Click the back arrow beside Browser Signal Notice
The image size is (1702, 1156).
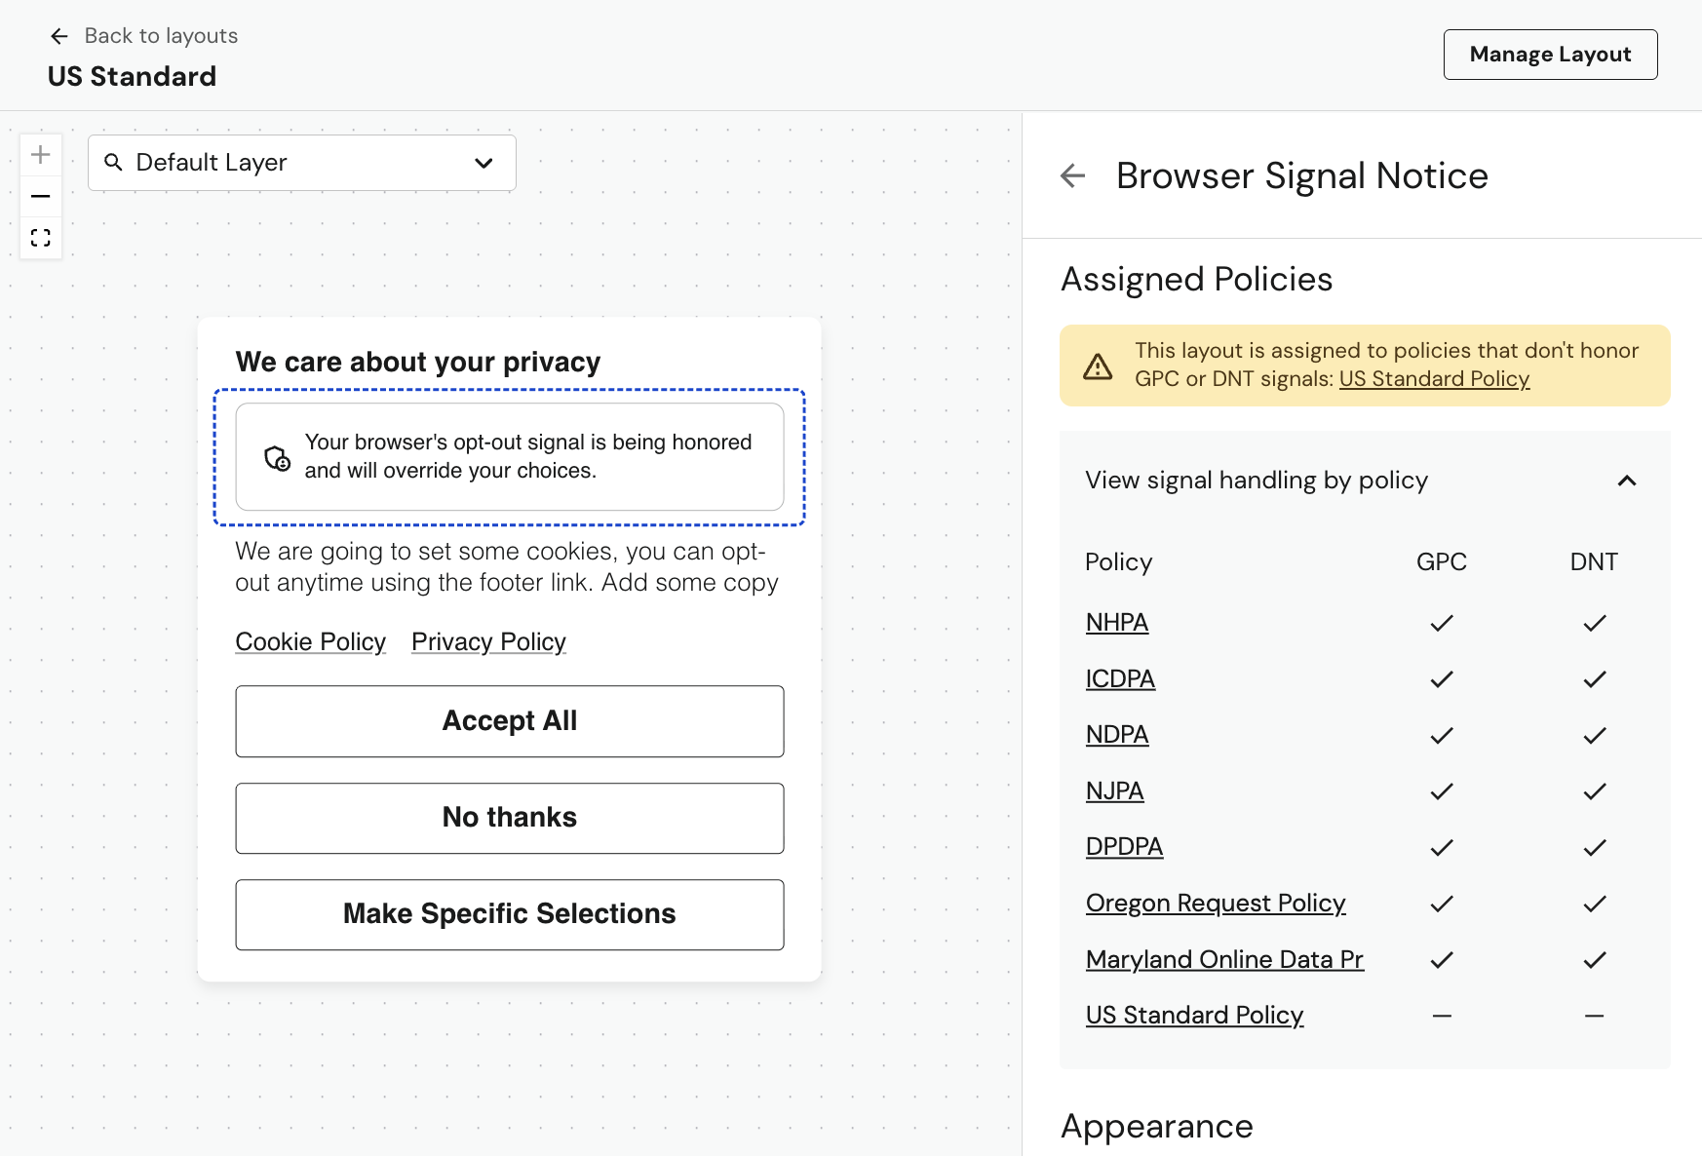point(1072,176)
